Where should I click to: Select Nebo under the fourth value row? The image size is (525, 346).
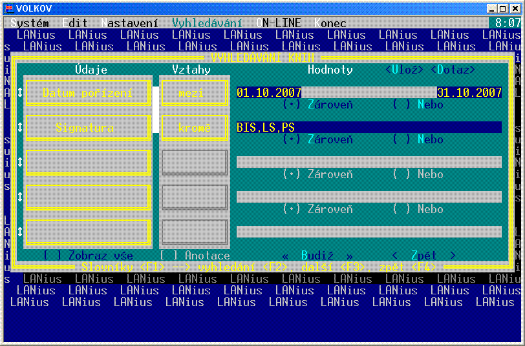pos(418,209)
